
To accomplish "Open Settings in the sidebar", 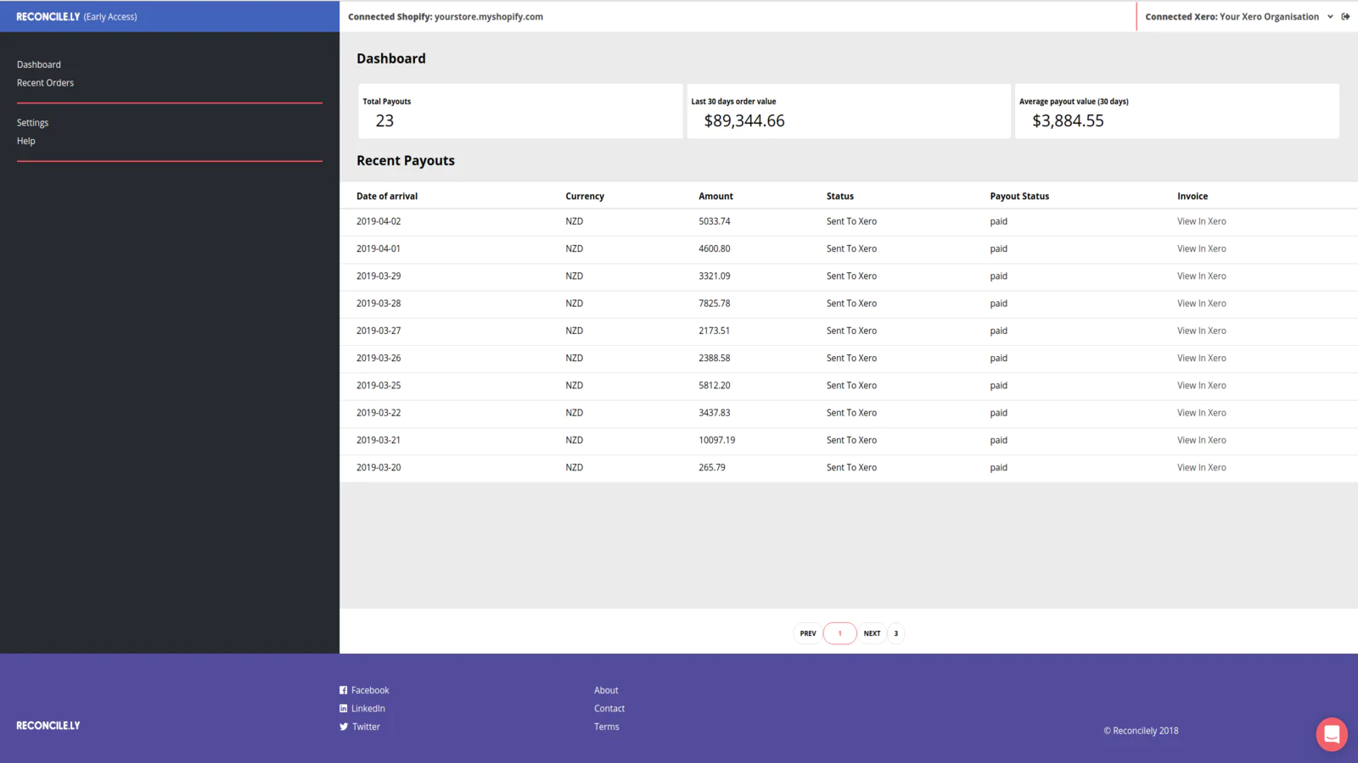I will pos(32,123).
